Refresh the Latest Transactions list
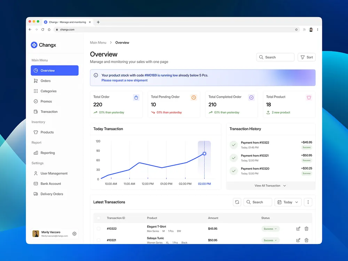Screen dimensions: 348x261 (237, 202)
